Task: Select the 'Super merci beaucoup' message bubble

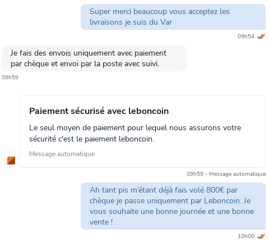Action: coord(173,17)
